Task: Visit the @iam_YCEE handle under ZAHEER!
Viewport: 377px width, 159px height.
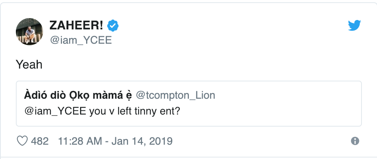Action: (x=80, y=40)
